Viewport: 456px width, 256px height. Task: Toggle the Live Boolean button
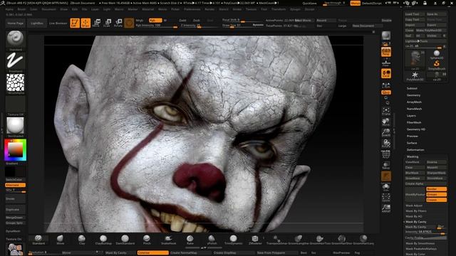(58, 23)
